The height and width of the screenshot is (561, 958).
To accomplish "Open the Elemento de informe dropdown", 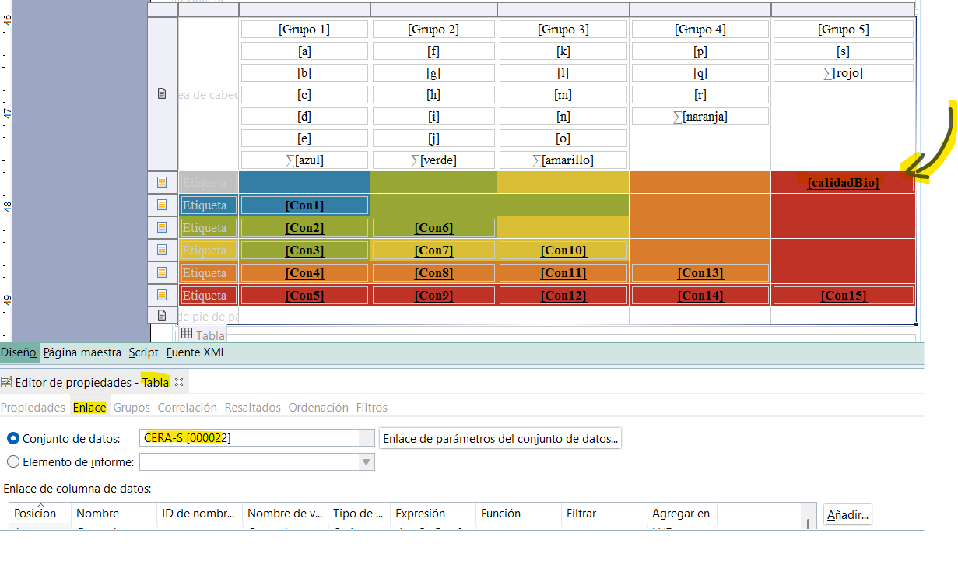I will pyautogui.click(x=366, y=462).
